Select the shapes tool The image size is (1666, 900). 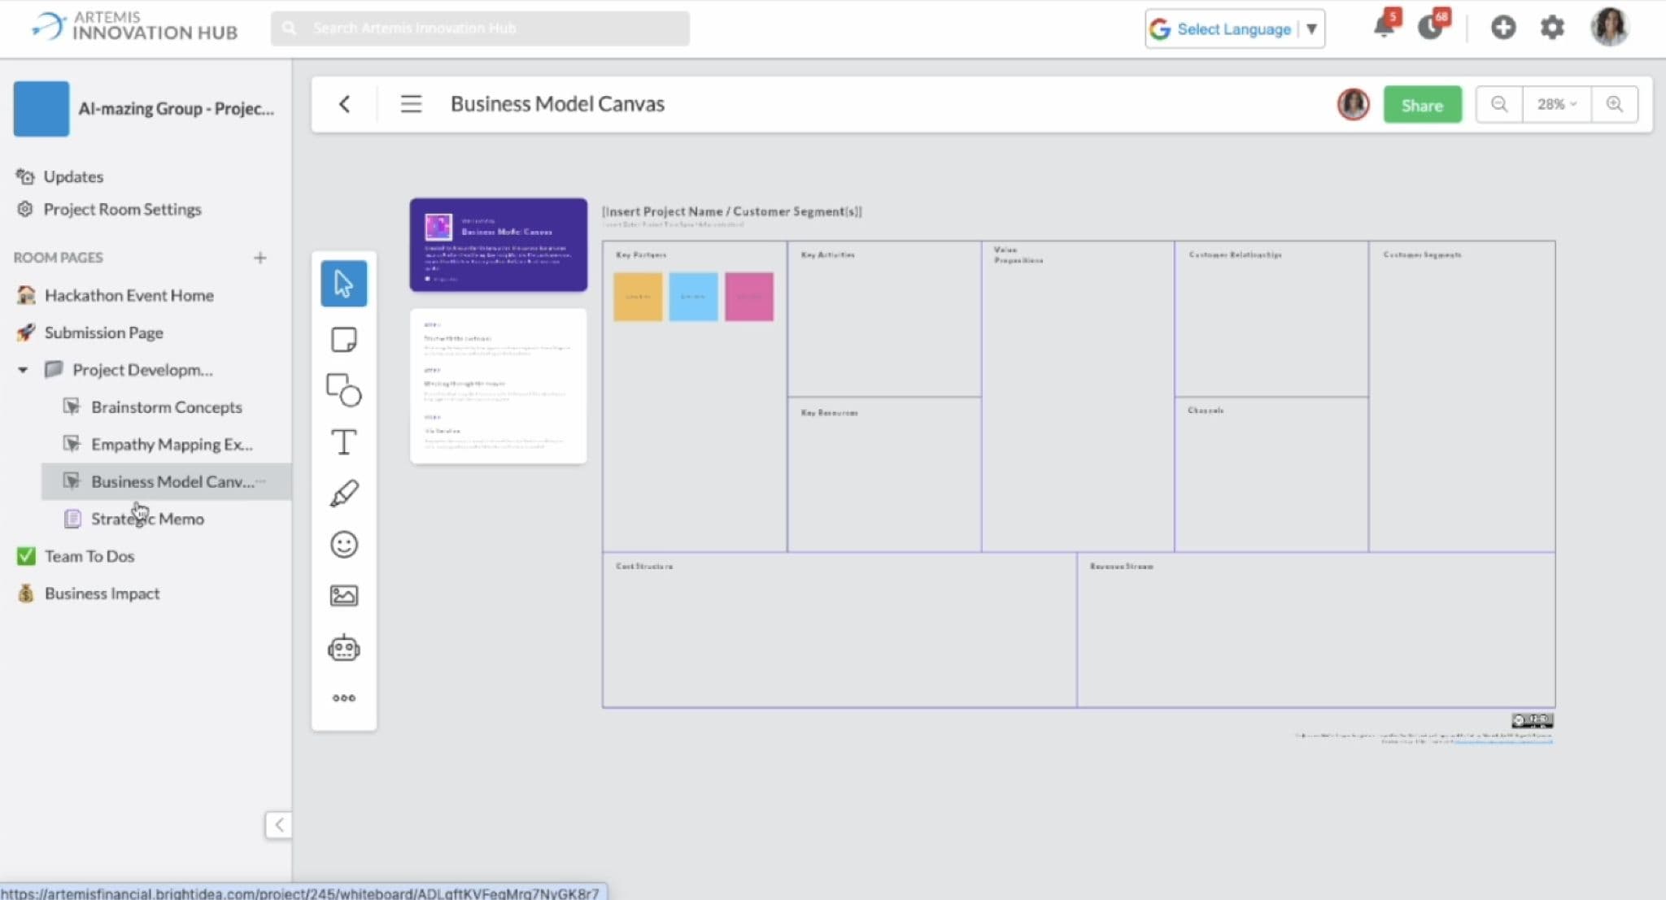pos(343,390)
